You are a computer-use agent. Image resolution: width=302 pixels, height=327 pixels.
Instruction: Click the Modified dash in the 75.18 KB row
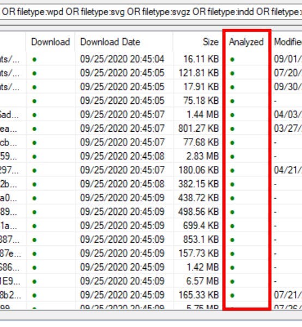tap(275, 101)
